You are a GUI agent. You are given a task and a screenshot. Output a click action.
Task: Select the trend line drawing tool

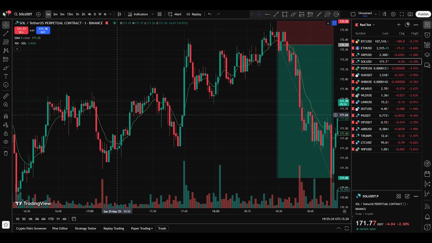pos(6,33)
